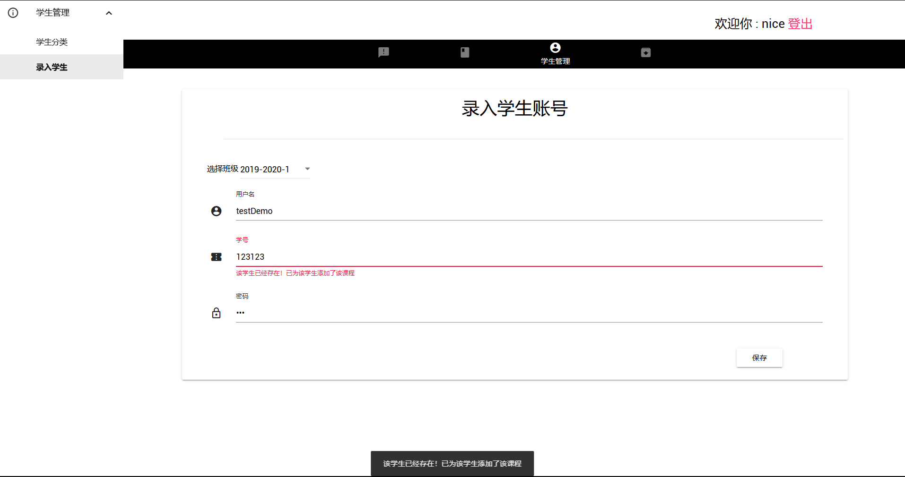
Task: Click the info icon beside 学生管理
Action: pos(13,13)
